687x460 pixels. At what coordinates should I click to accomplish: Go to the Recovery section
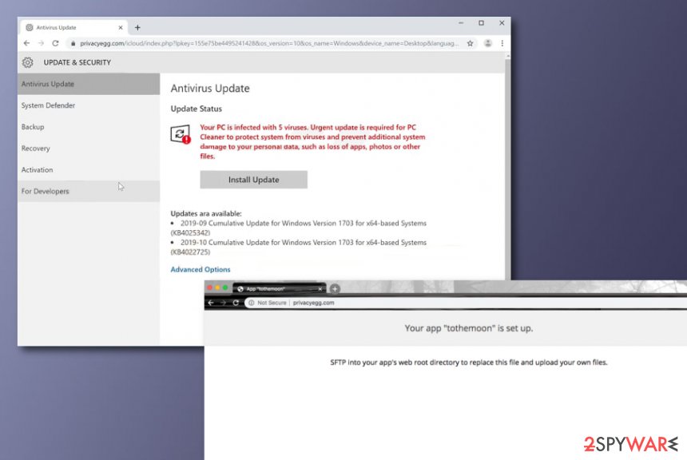coord(89,148)
